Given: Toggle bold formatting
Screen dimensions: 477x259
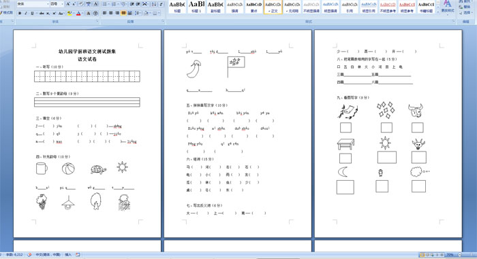Looking at the screenshot, I should (x=20, y=14).
